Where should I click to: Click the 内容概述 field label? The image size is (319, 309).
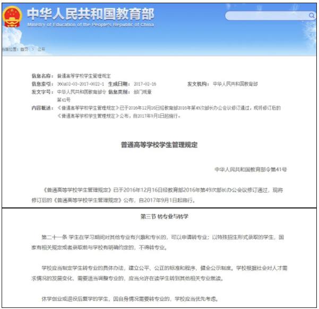[42, 108]
